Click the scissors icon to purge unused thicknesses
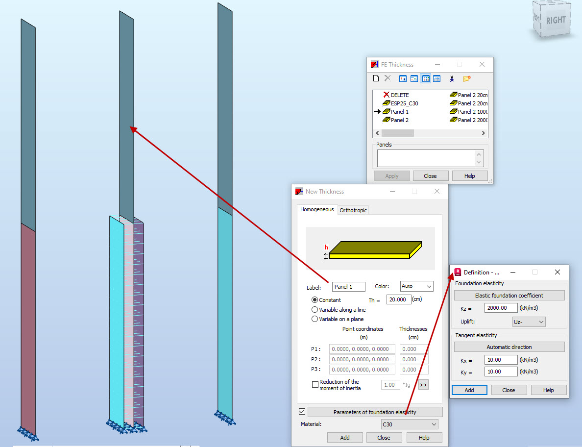The width and height of the screenshot is (582, 447). coord(452,78)
